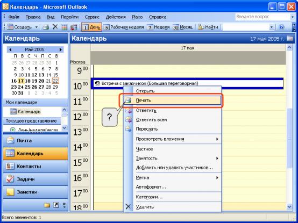Click the shortcuts icon in navigation pane
Image resolution: width=298 pixels, height=223 pixels.
[x=56, y=205]
